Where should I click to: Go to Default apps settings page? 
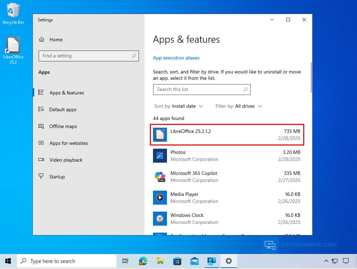63,109
